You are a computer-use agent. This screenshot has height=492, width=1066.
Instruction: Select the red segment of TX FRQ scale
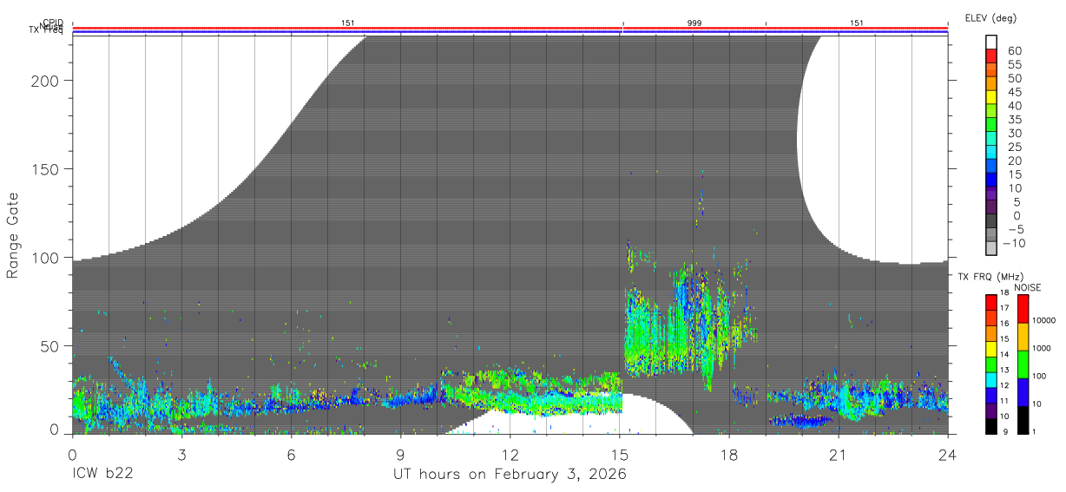tap(992, 303)
